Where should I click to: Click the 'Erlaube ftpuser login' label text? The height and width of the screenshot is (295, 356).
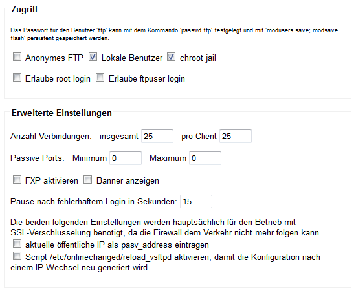tap(147, 78)
